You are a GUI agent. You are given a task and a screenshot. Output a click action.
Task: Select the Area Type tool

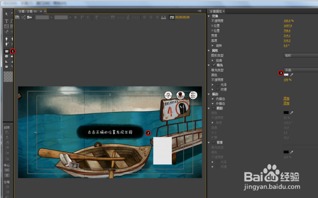point(7,26)
